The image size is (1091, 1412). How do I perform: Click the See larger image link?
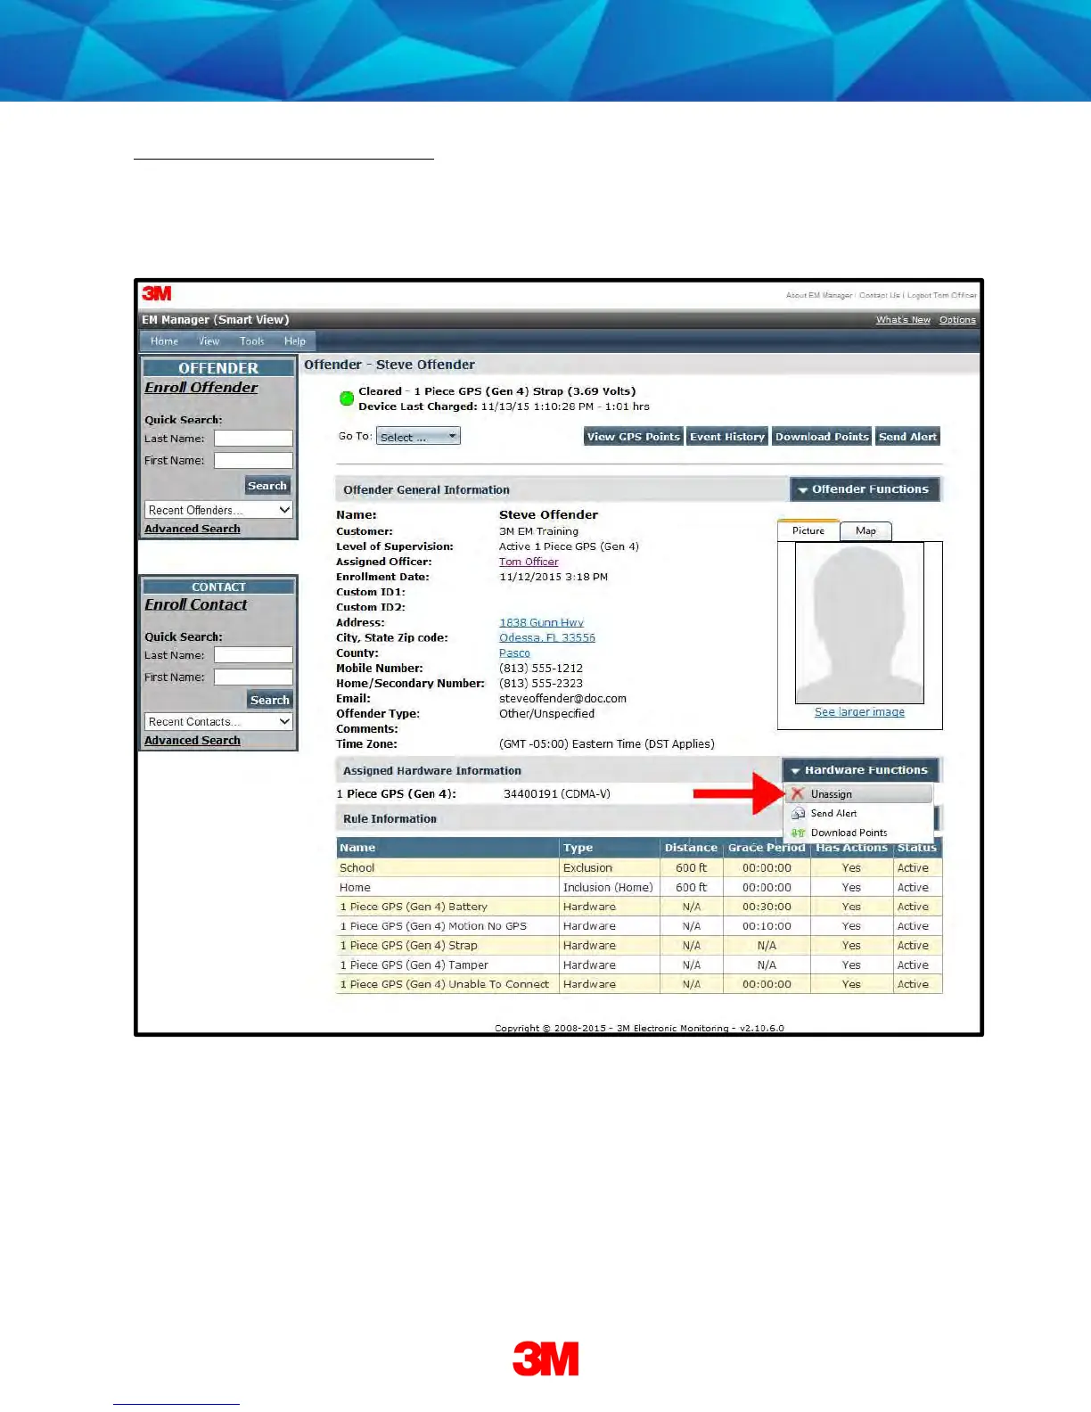point(859,711)
